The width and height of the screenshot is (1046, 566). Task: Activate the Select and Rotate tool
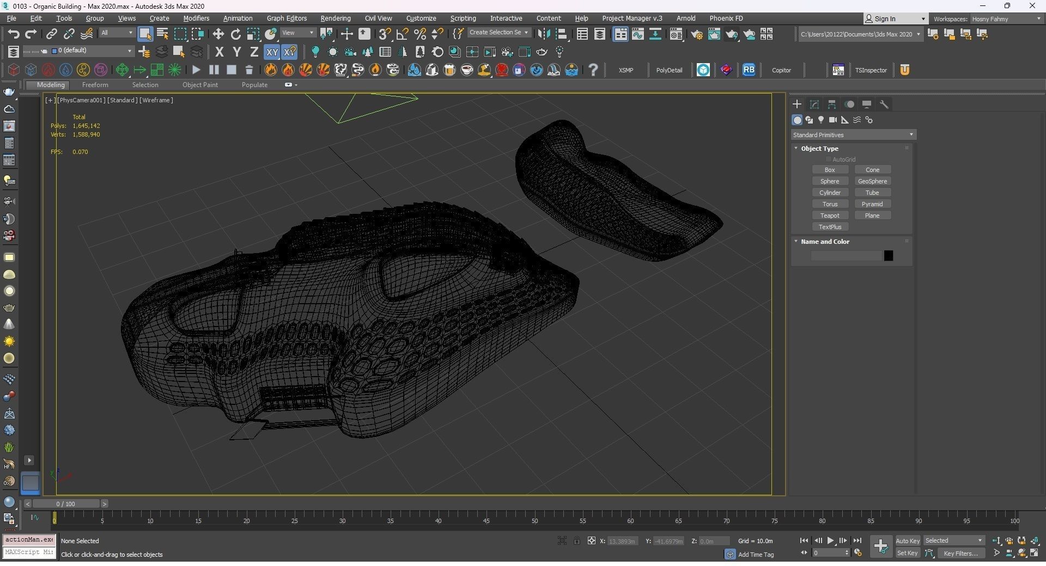point(235,34)
